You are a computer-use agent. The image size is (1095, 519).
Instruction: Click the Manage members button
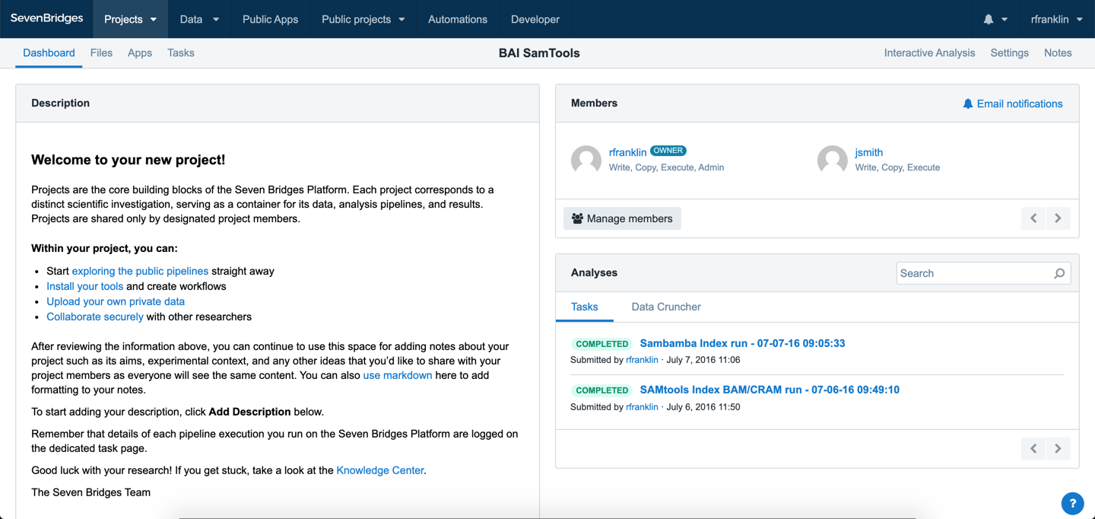pos(622,218)
